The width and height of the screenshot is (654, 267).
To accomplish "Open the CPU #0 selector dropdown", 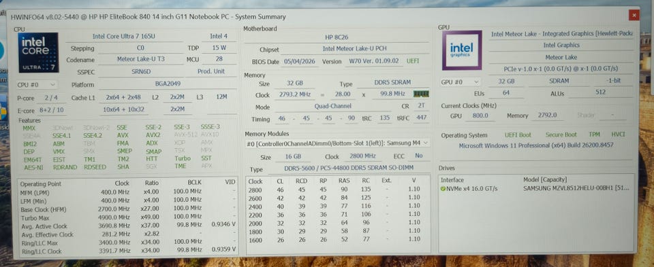I will pyautogui.click(x=37, y=84).
